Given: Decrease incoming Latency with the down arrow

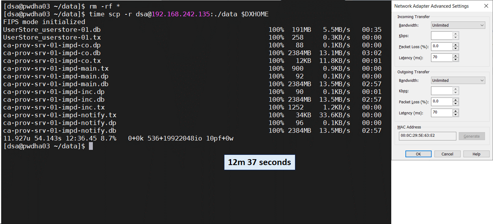Looking at the screenshot, I should pyautogui.click(x=456, y=60).
